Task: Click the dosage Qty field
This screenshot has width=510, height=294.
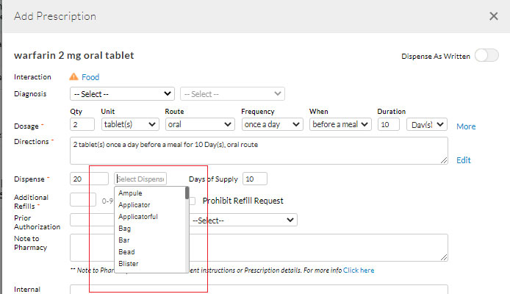Action: coord(82,124)
